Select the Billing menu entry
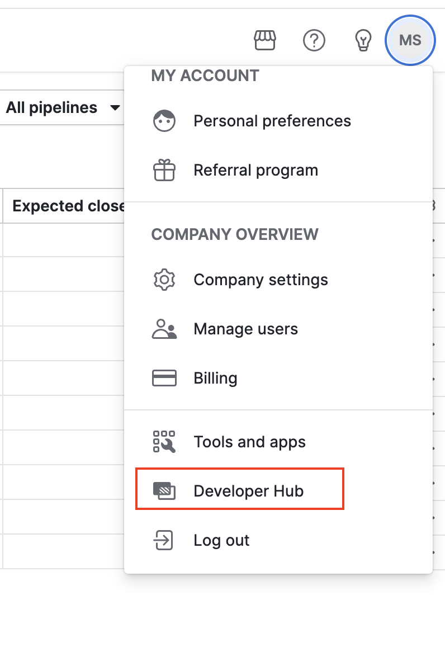The image size is (445, 652). 278,378
